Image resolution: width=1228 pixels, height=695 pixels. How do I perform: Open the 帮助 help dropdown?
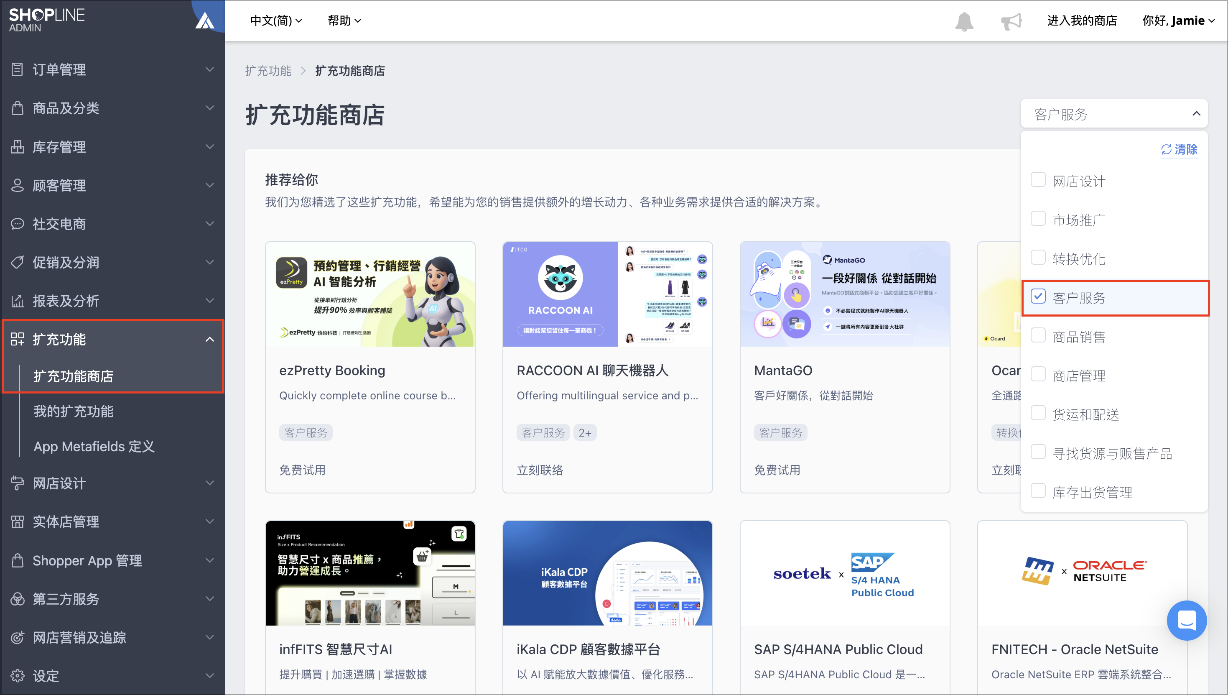point(344,20)
